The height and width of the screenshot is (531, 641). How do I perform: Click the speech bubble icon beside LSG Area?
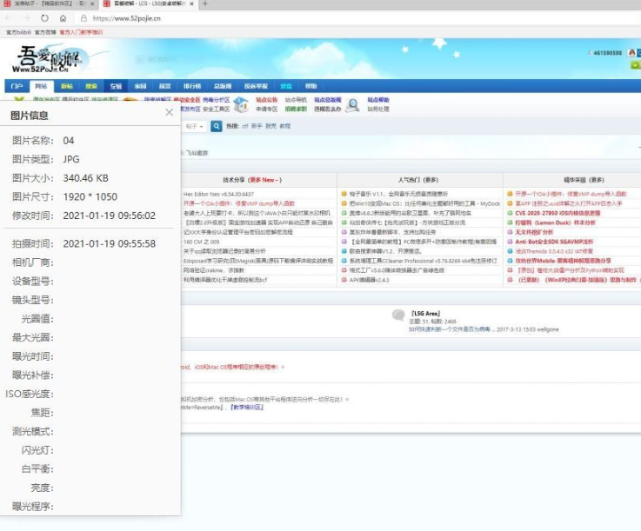[x=398, y=315]
